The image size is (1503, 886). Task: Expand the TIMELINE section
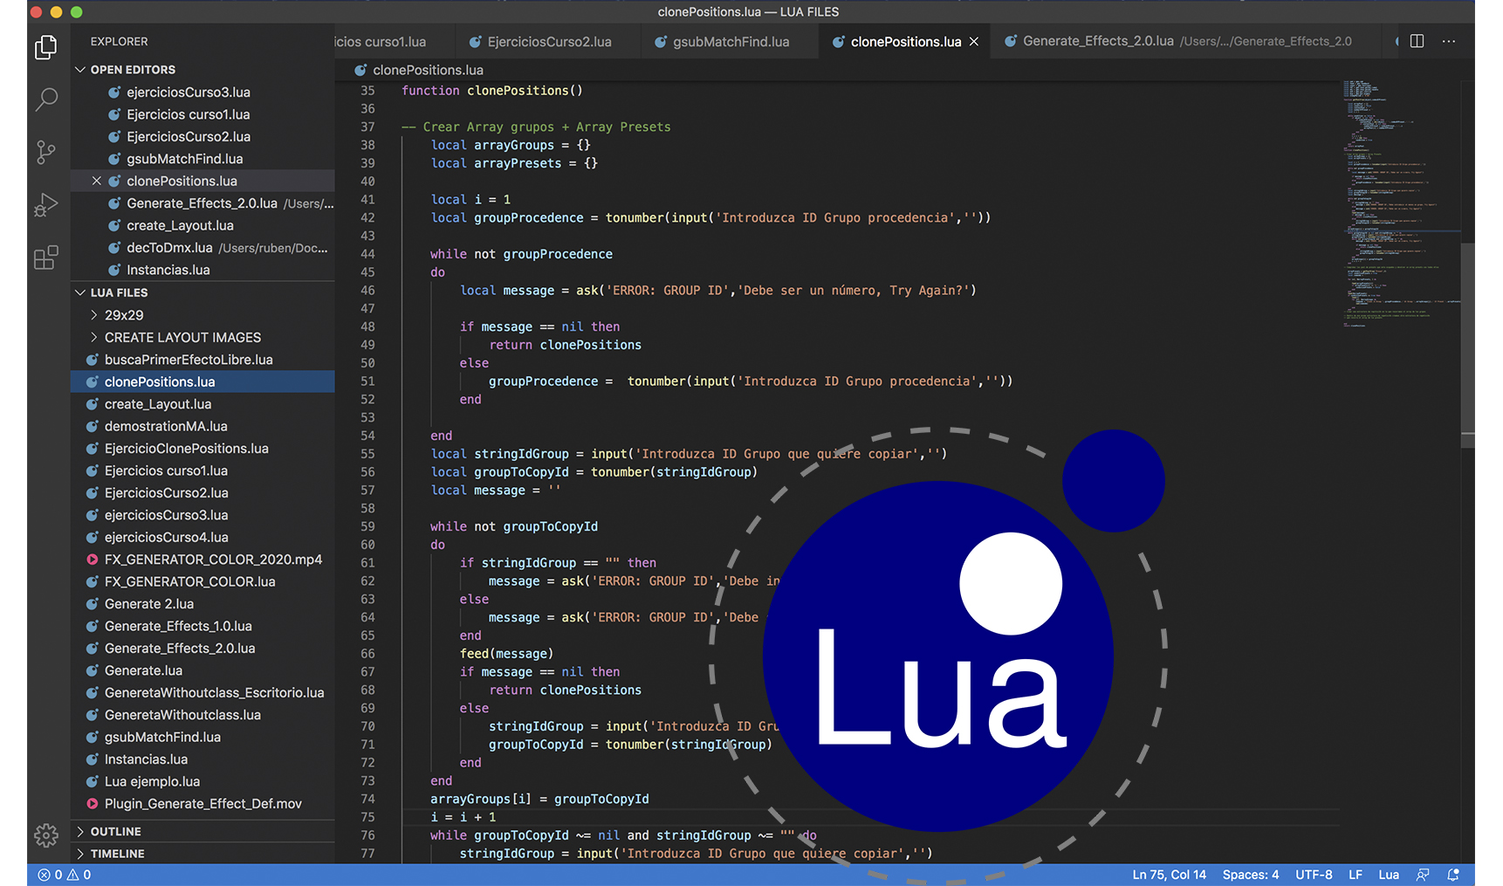202,854
